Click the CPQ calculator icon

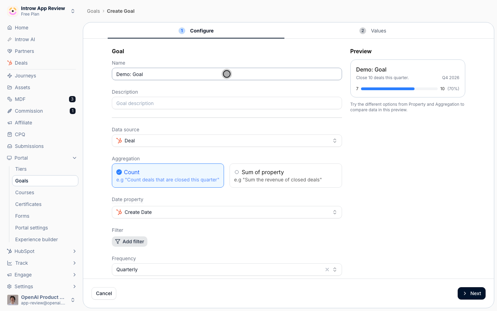pos(10,134)
